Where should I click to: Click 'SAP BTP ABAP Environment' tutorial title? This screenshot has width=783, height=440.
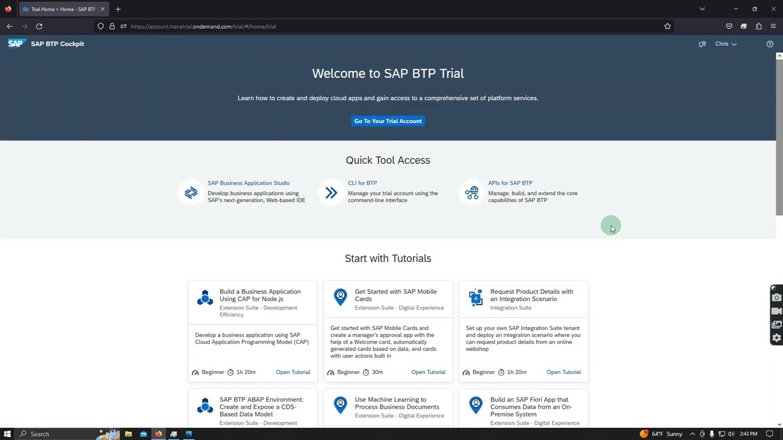coord(261,407)
